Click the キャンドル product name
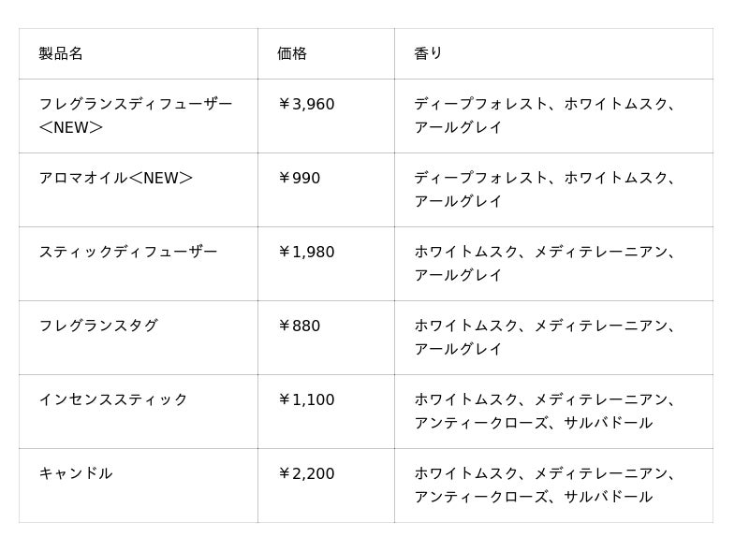The width and height of the screenshot is (749, 551). [x=76, y=473]
